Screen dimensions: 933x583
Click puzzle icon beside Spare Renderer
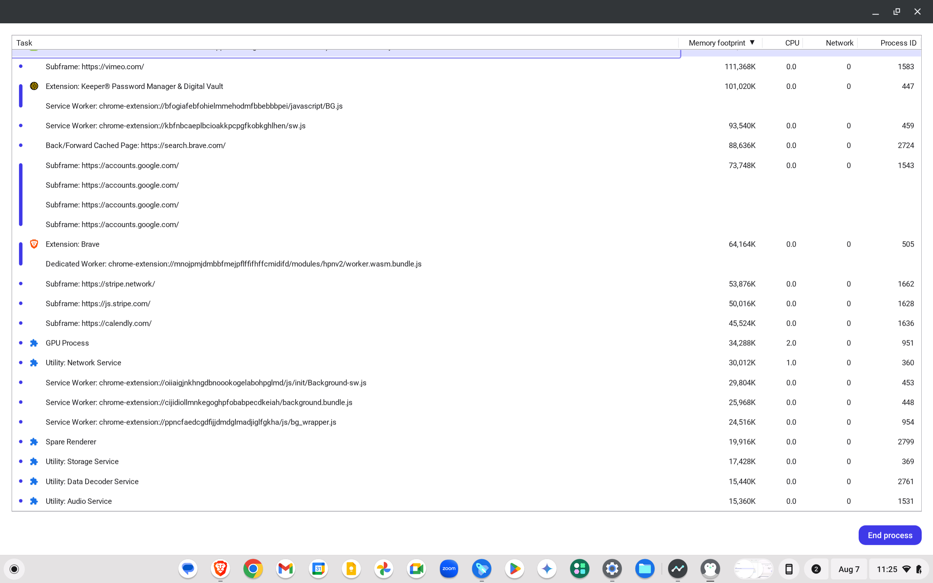click(x=34, y=442)
